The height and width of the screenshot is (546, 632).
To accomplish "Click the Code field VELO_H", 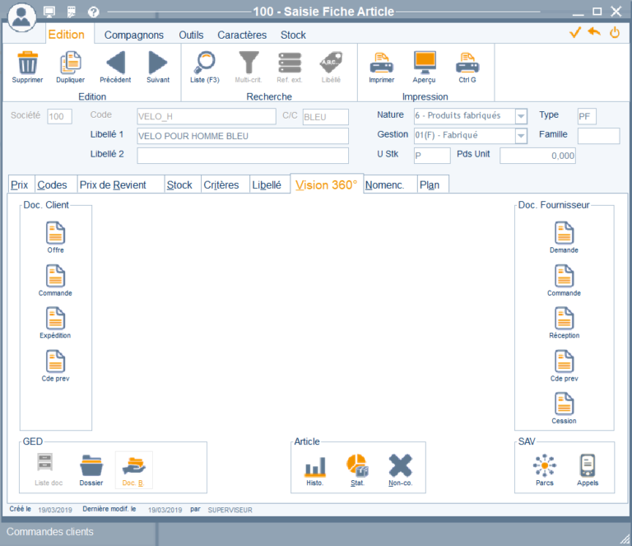I will pos(207,117).
